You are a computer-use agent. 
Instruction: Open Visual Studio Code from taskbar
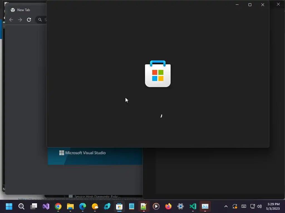click(193, 206)
